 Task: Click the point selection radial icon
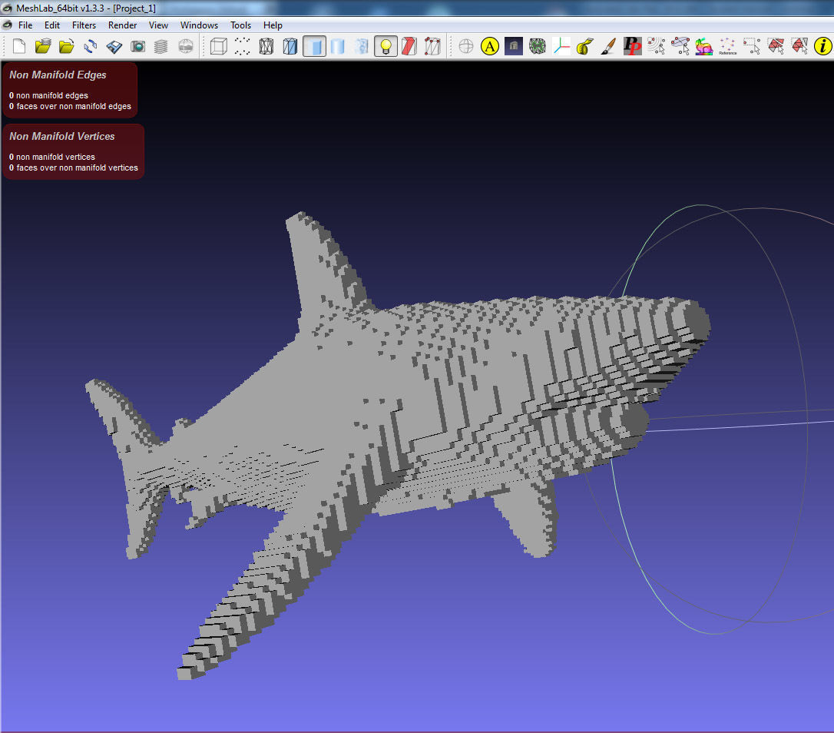point(657,46)
